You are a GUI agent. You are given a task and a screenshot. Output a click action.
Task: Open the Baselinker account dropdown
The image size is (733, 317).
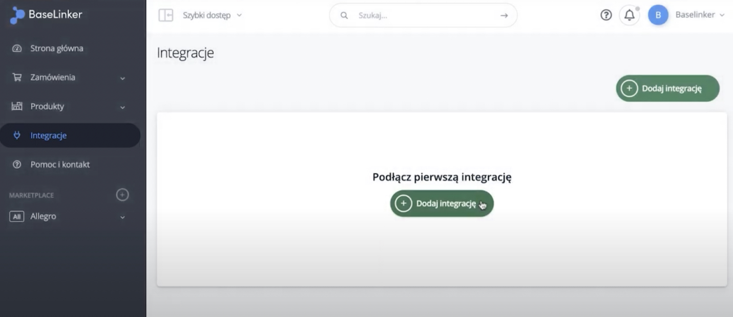pyautogui.click(x=700, y=15)
